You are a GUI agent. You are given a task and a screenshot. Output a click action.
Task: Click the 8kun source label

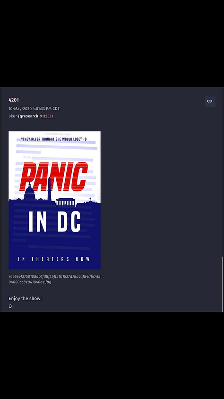pos(13,116)
